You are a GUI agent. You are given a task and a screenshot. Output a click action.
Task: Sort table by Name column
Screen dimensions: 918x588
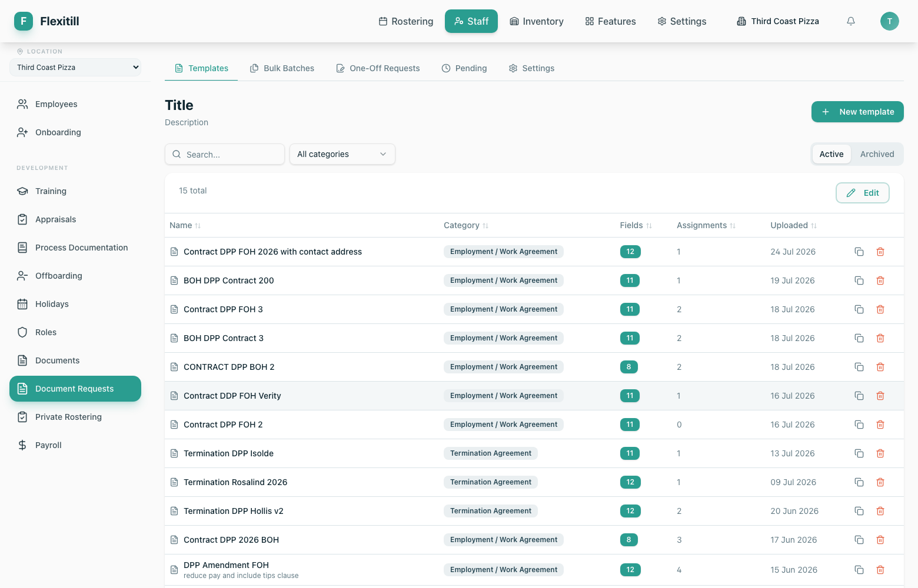185,225
